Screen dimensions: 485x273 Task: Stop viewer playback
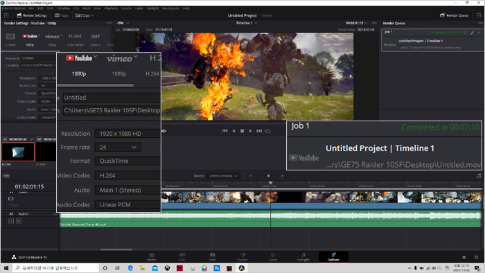coord(242,131)
